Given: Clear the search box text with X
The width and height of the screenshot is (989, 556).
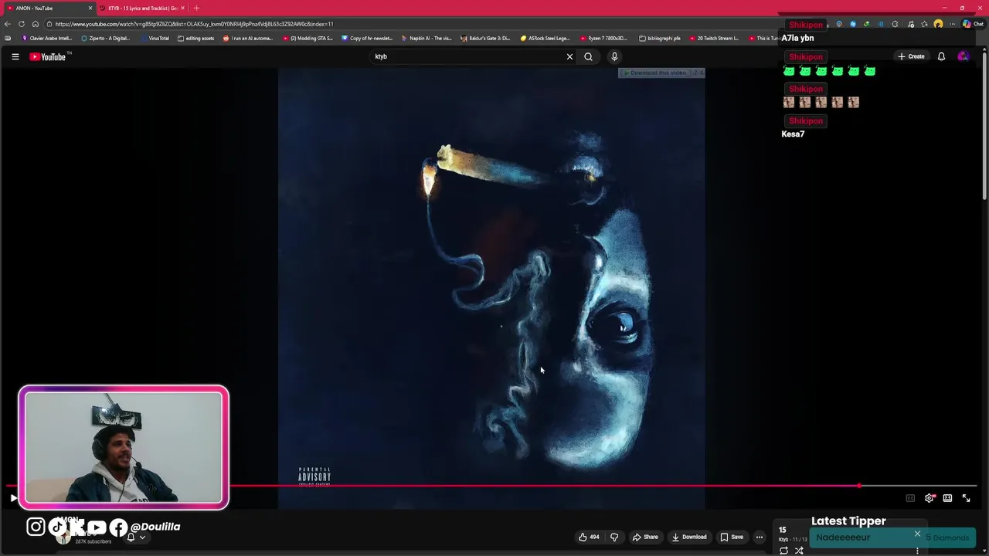Looking at the screenshot, I should point(569,56).
